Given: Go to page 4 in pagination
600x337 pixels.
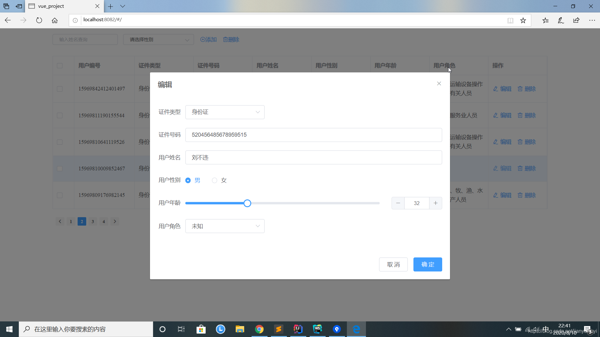Looking at the screenshot, I should [x=104, y=222].
